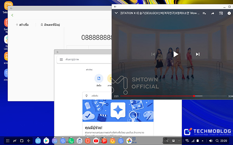Share the YouTube video
This screenshot has height=145, width=233.
(x=213, y=13)
